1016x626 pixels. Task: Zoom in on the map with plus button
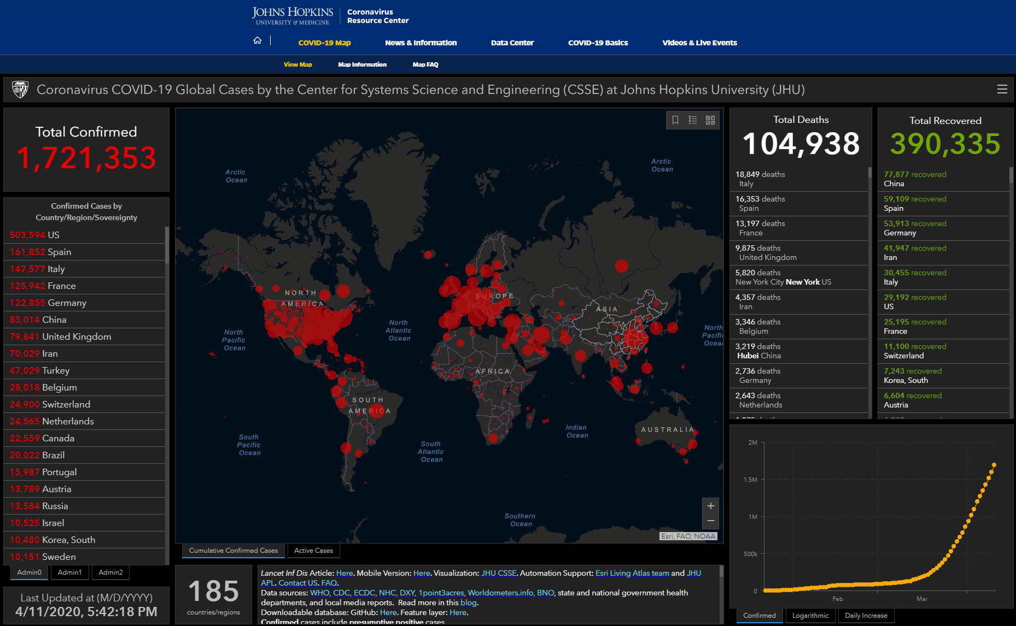[710, 506]
